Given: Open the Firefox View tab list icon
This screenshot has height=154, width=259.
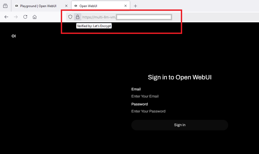Looking at the screenshot, I should pyautogui.click(x=5, y=6).
